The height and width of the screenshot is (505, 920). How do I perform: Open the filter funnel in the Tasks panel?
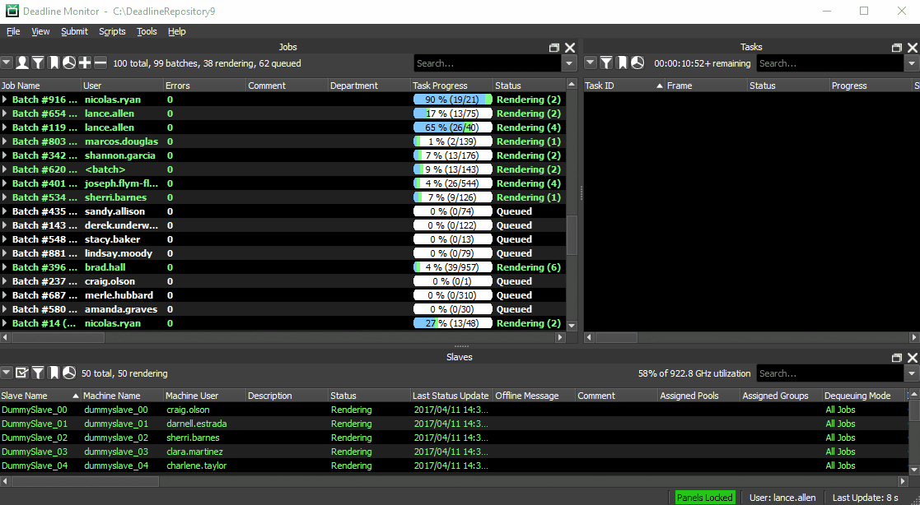click(x=606, y=63)
